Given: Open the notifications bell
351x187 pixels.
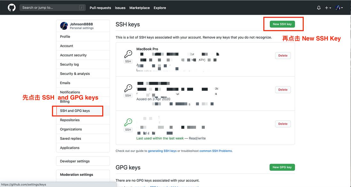Looking at the screenshot, I should pyautogui.click(x=319, y=8).
